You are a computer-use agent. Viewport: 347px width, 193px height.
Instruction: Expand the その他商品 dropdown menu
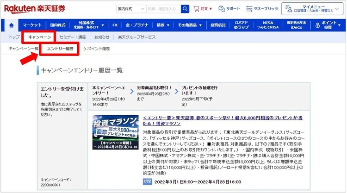pos(190,25)
